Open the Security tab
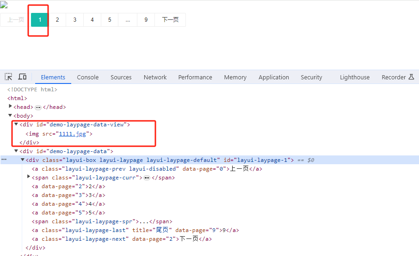This screenshot has height=256, width=419. (311, 77)
